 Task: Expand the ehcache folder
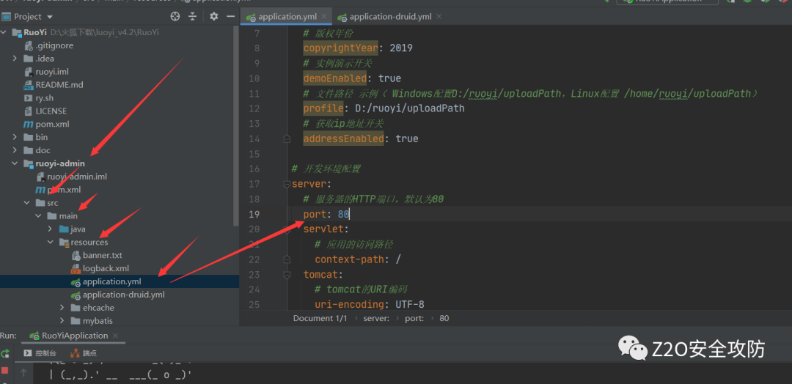(62, 309)
